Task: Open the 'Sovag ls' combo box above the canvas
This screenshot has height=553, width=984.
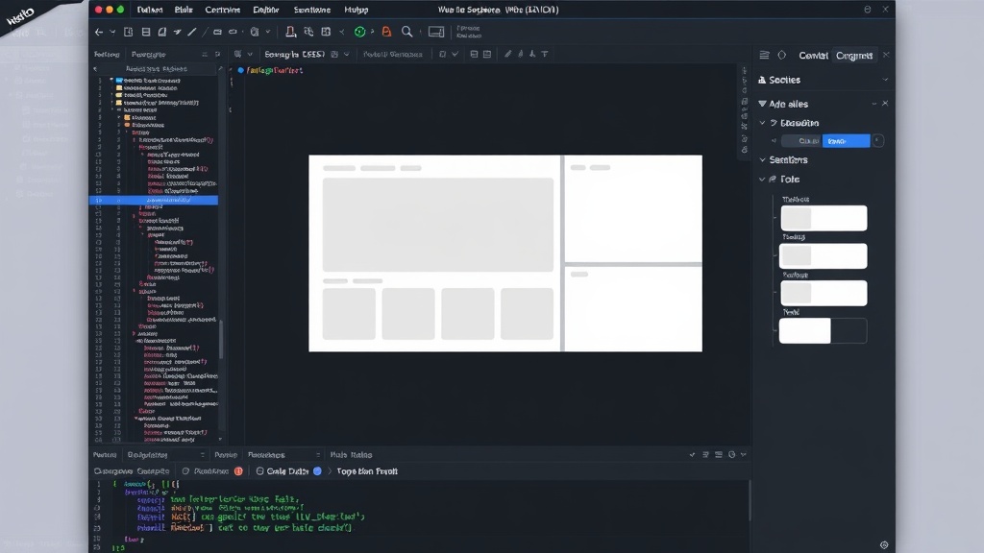Action: [x=307, y=54]
